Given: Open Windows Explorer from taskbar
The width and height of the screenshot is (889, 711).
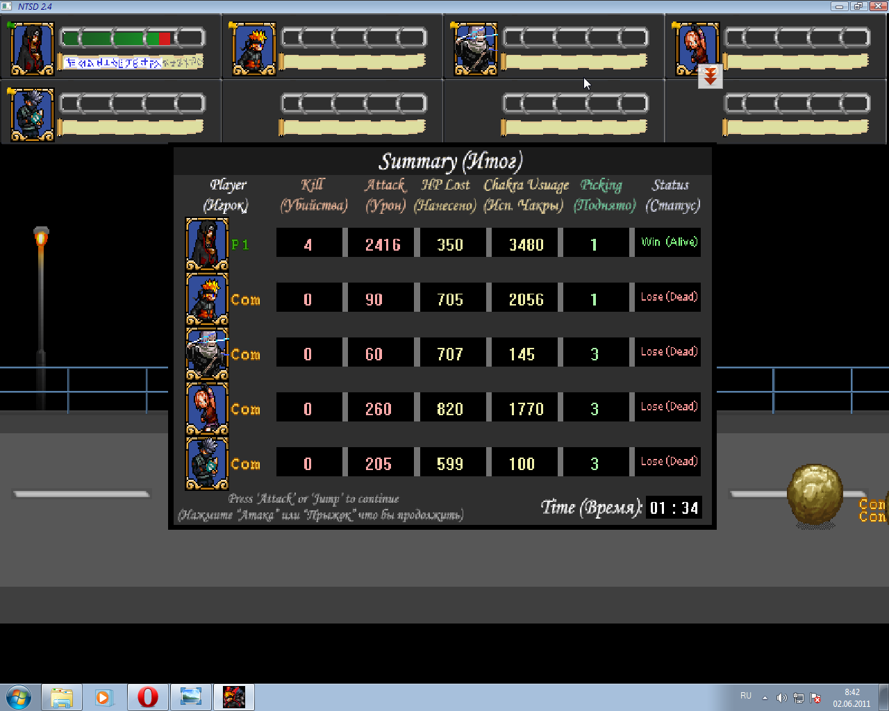Looking at the screenshot, I should pyautogui.click(x=62, y=697).
